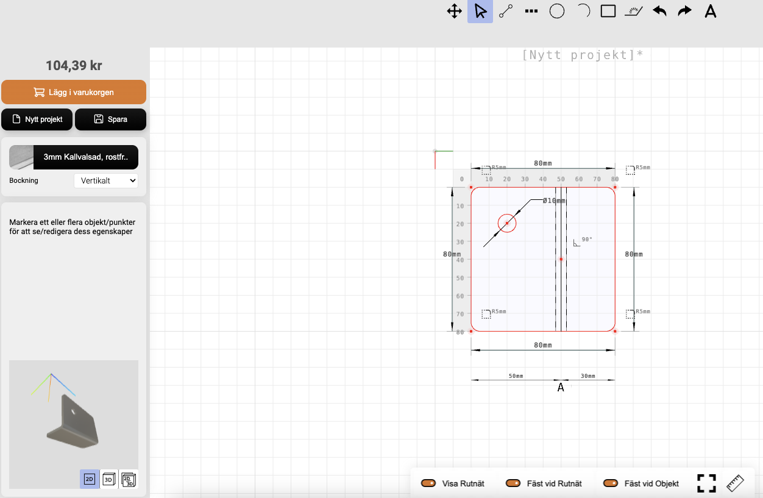The image size is (763, 498).
Task: Select the Move/pan tool
Action: [x=455, y=12]
